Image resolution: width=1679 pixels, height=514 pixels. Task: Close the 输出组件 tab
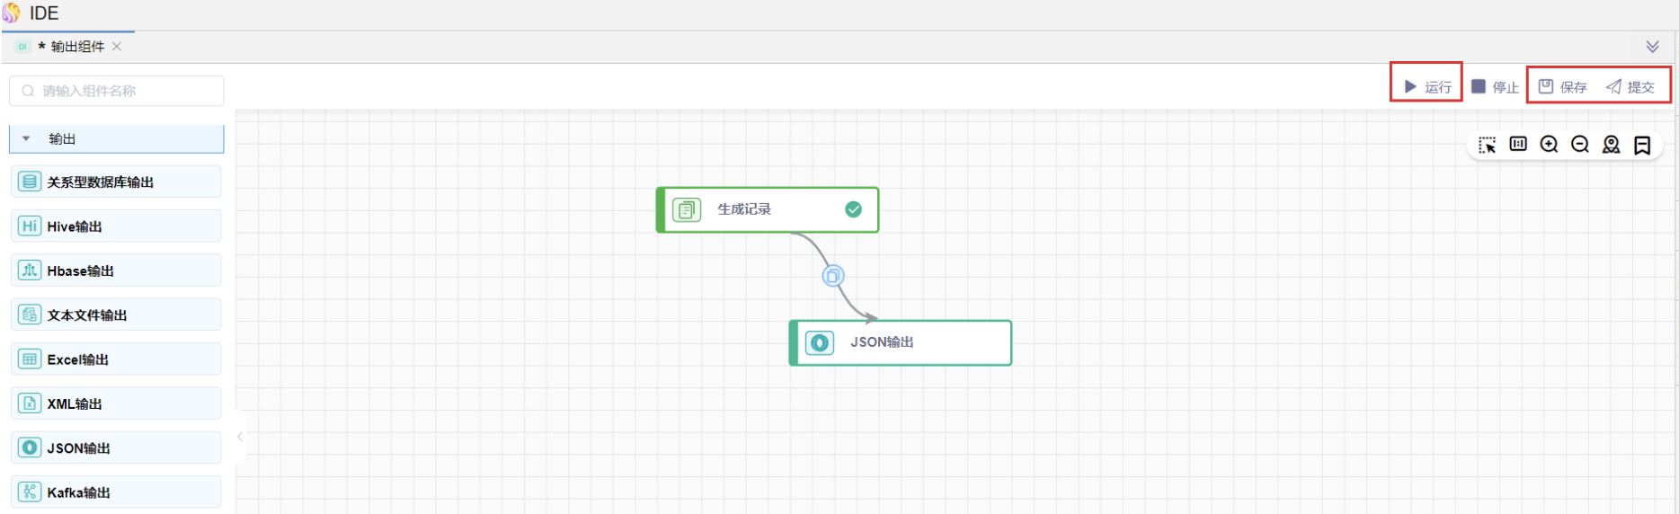[x=117, y=47]
